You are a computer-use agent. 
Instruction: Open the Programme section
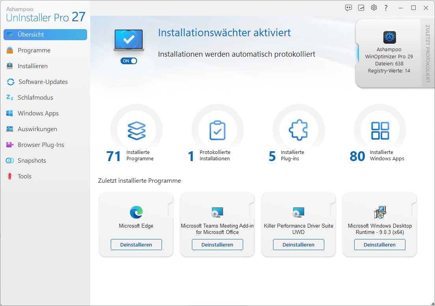coord(45,50)
